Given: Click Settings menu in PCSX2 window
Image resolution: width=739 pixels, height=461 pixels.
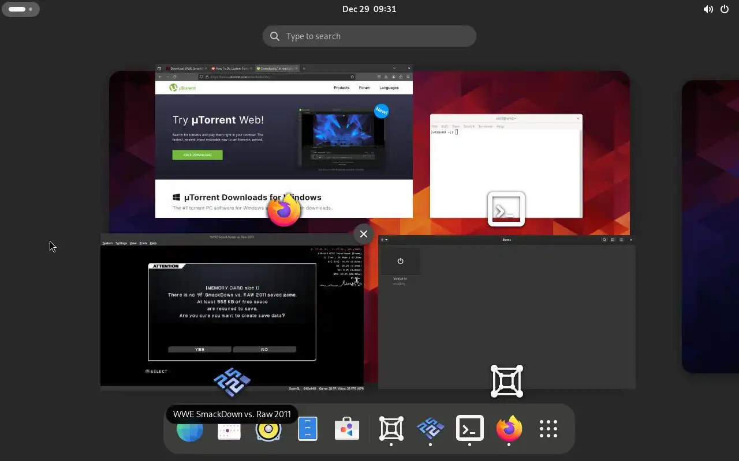Looking at the screenshot, I should (121, 243).
